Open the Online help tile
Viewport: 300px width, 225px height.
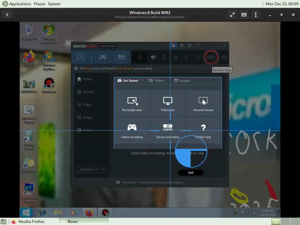[203, 131]
